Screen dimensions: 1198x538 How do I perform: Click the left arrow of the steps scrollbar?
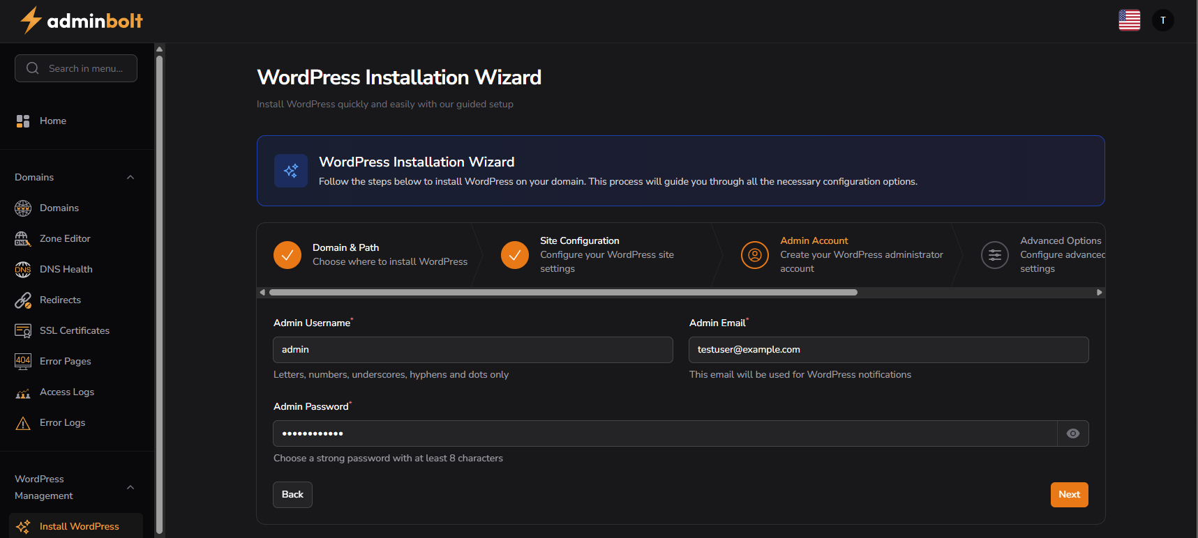[262, 293]
